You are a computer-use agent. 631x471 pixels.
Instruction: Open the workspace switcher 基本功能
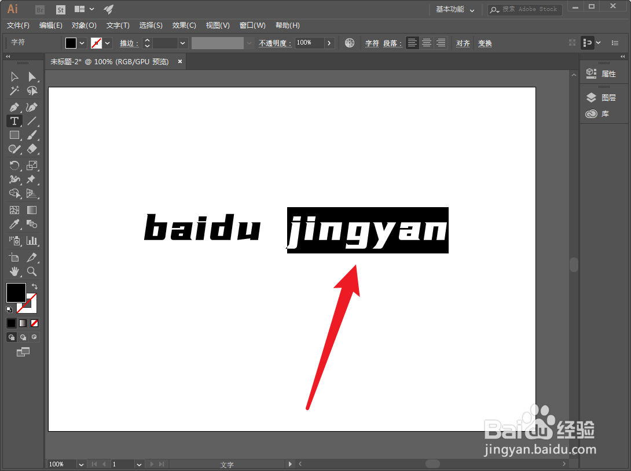coord(455,9)
